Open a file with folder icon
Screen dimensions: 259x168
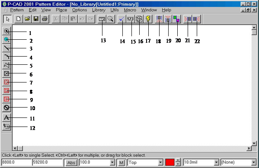tap(27, 19)
